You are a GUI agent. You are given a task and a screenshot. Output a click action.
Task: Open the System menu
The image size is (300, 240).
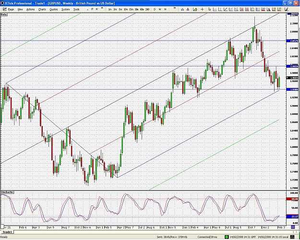tap(65, 9)
